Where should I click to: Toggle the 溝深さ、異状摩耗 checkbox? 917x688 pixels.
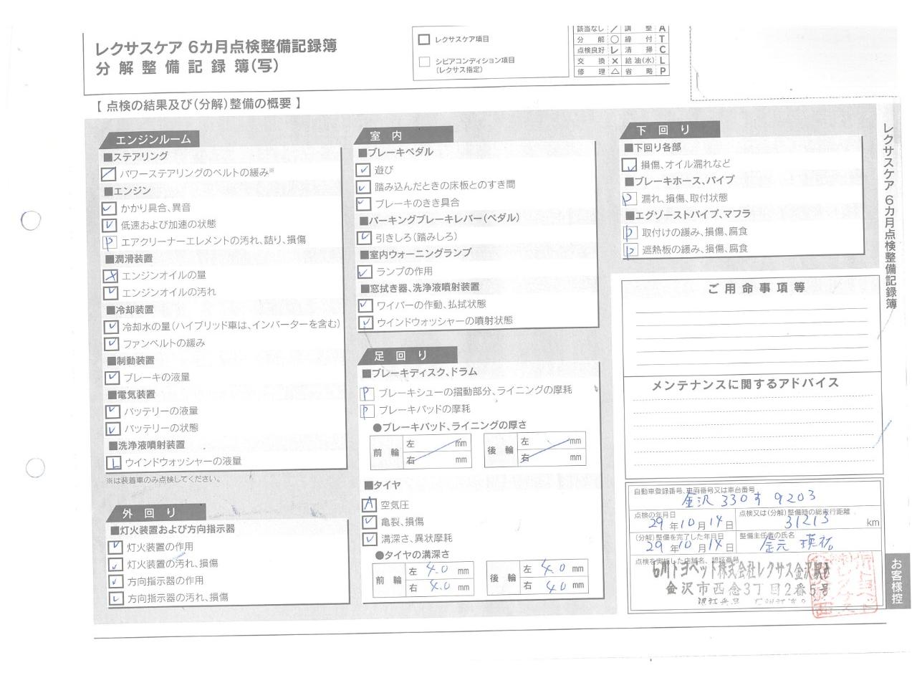369,539
